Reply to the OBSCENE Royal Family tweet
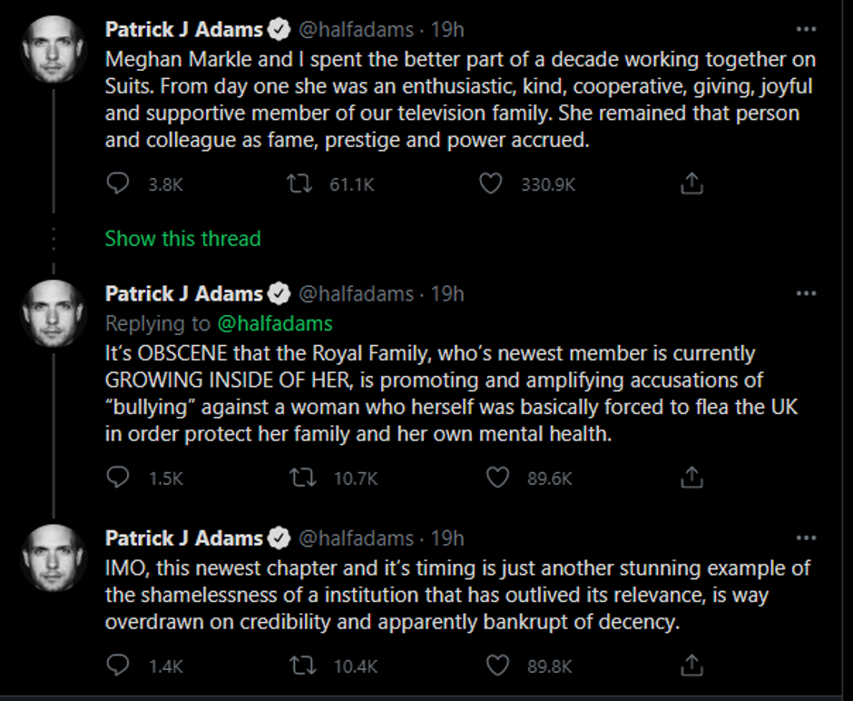This screenshot has height=701, width=853. point(119,478)
